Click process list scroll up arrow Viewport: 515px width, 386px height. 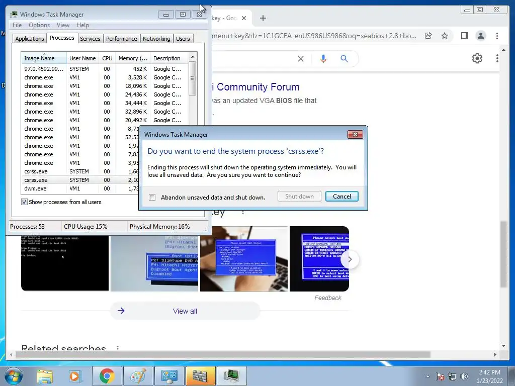pos(193,57)
